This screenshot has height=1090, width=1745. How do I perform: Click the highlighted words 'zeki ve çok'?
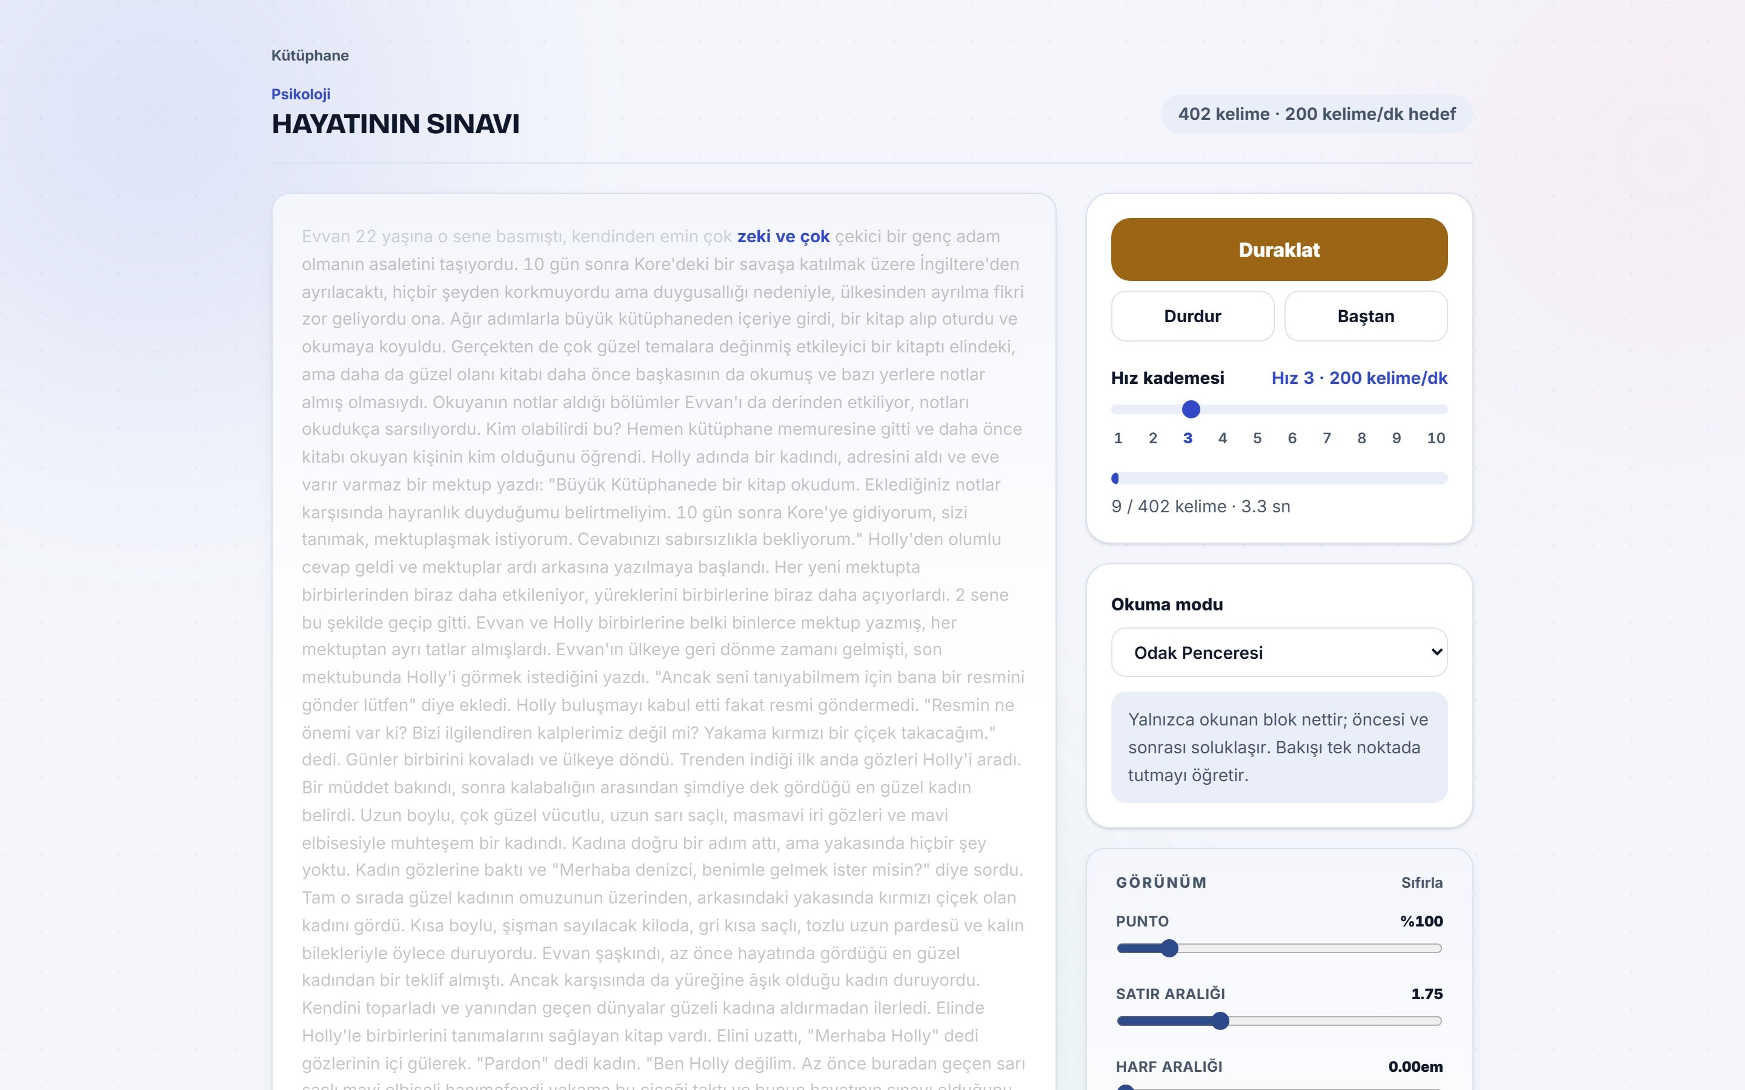pos(783,236)
